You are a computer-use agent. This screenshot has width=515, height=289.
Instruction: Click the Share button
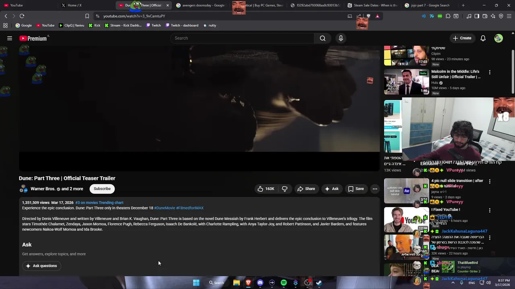coord(306,189)
